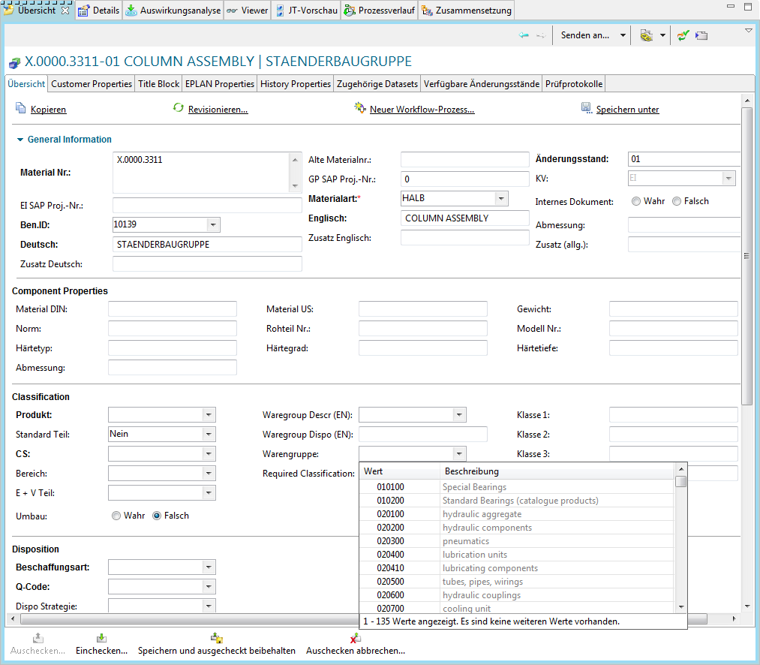Collapse the General Information section
760x665 pixels.
(x=20, y=140)
